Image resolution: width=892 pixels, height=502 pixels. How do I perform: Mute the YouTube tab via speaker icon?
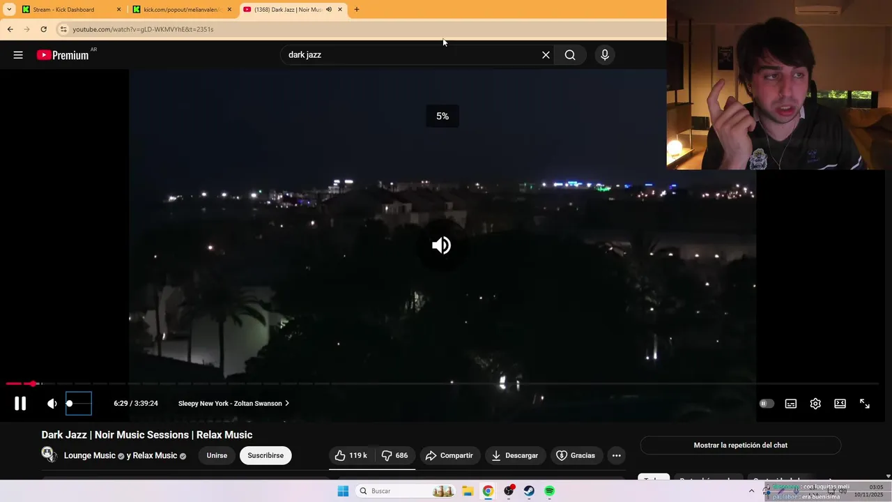tap(329, 10)
